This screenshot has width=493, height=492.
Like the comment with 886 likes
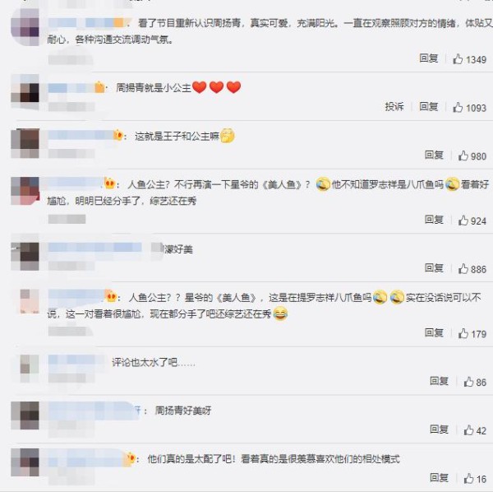click(463, 268)
